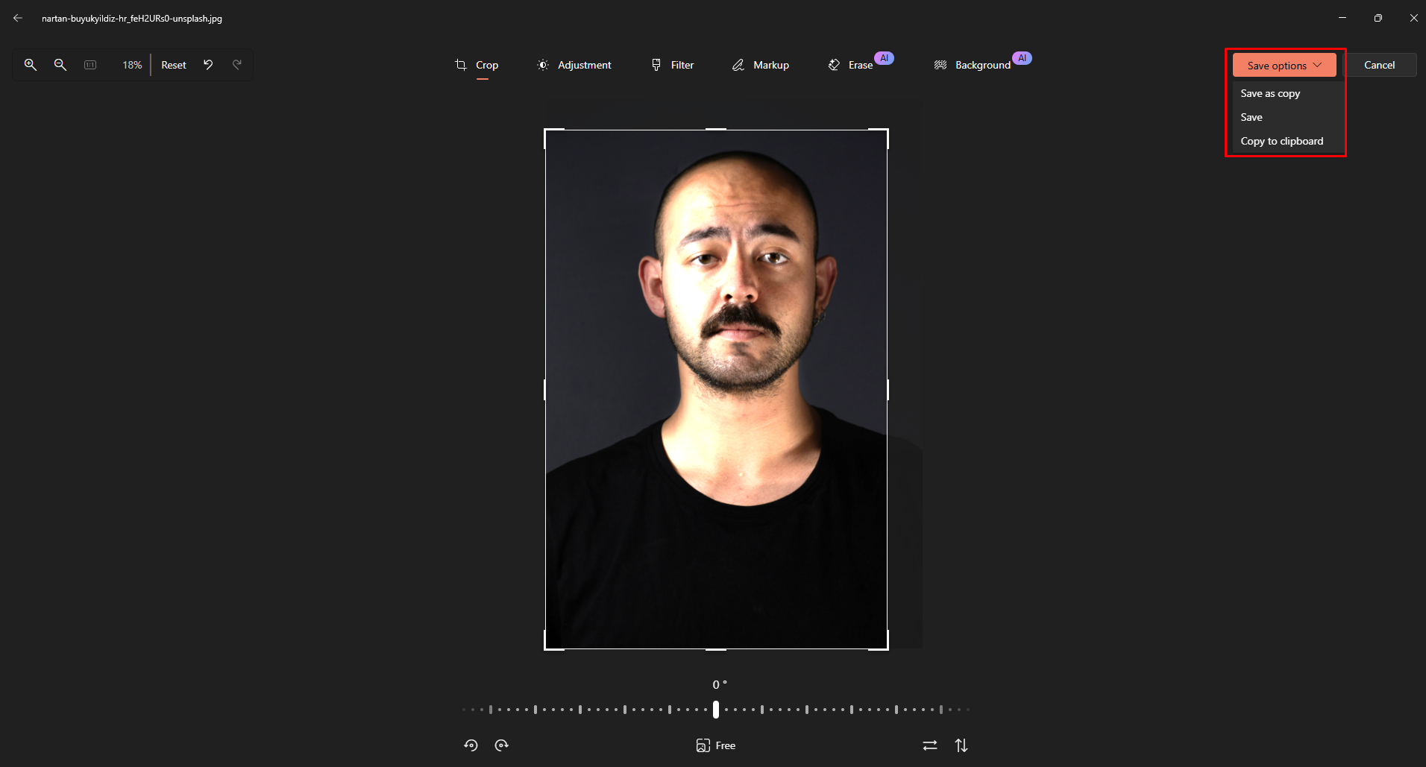Undo the last edit
This screenshot has width=1426, height=767.
[x=208, y=65]
